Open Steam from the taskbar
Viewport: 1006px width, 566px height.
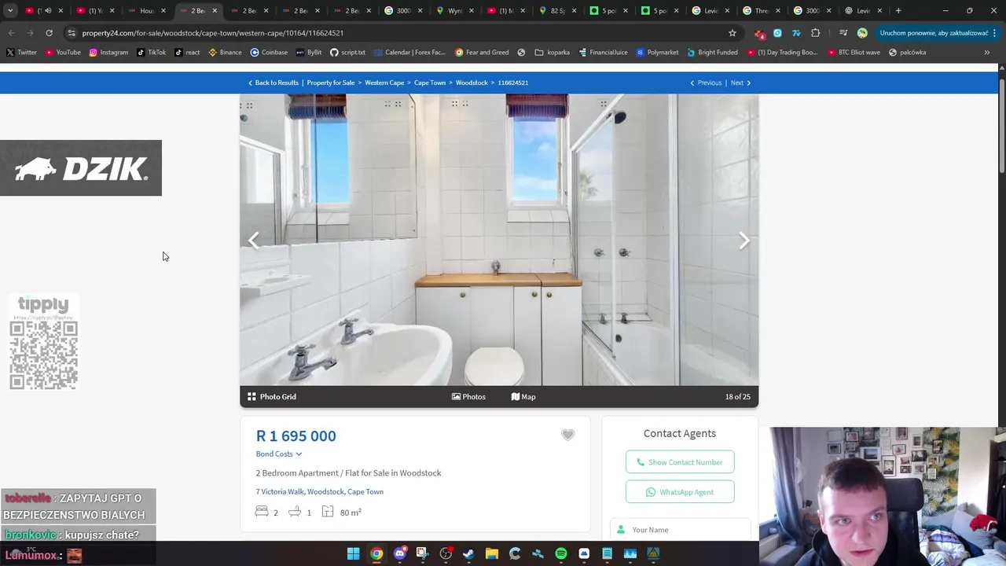point(468,554)
